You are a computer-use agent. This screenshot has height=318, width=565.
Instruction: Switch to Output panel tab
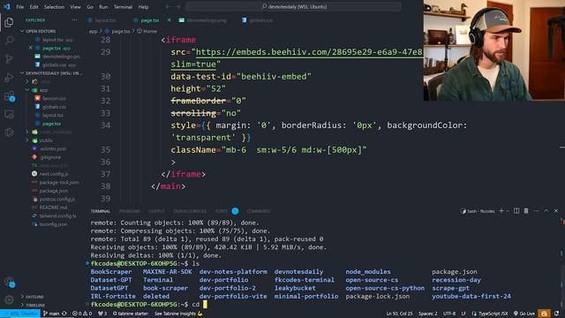tap(157, 211)
